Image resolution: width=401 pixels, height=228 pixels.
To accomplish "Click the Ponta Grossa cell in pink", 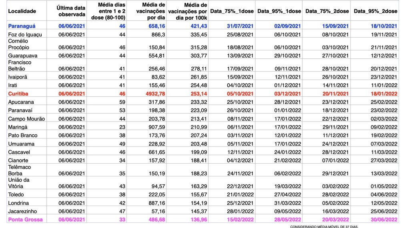I will coord(25,220).
